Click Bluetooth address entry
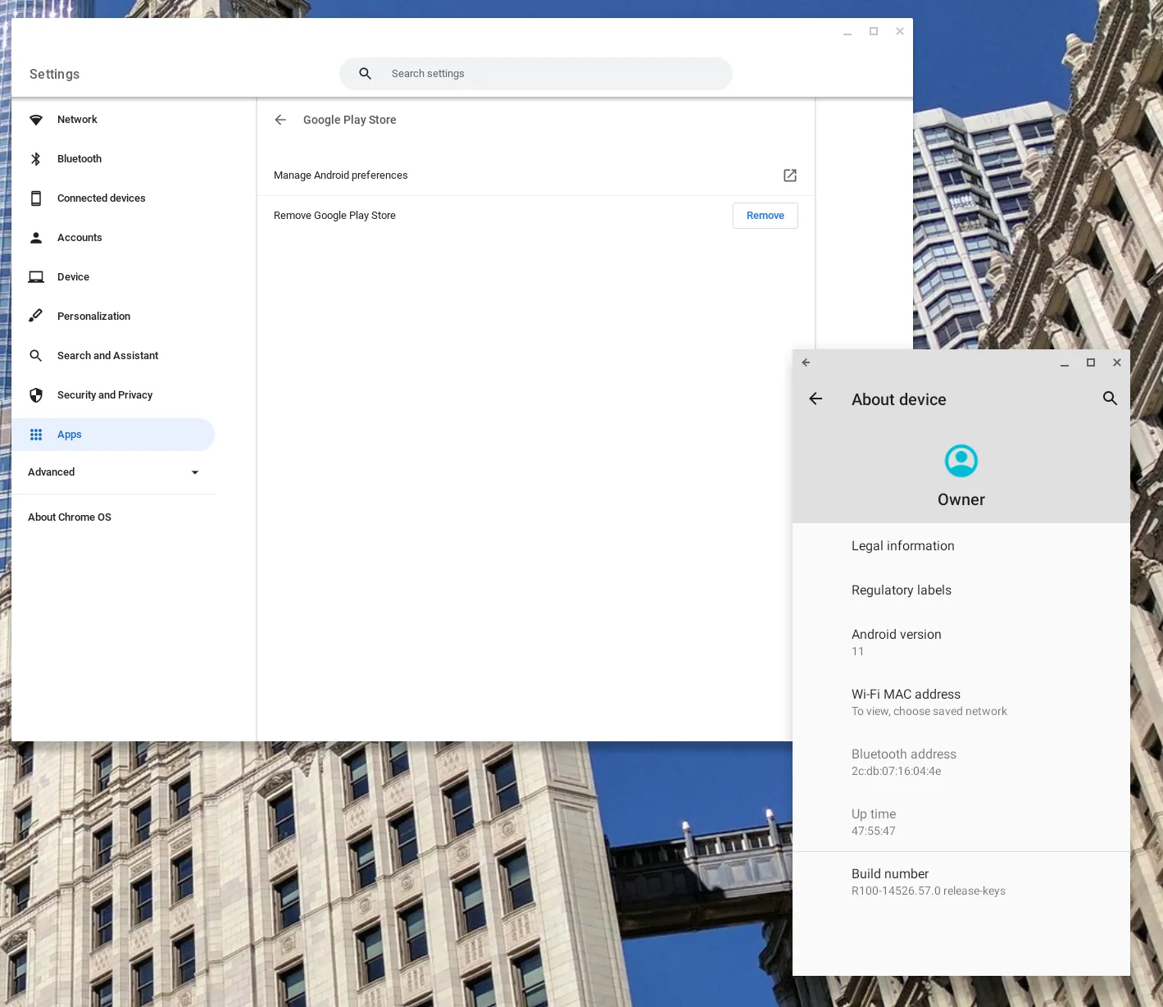Screen dimensions: 1163x1007 pos(961,762)
